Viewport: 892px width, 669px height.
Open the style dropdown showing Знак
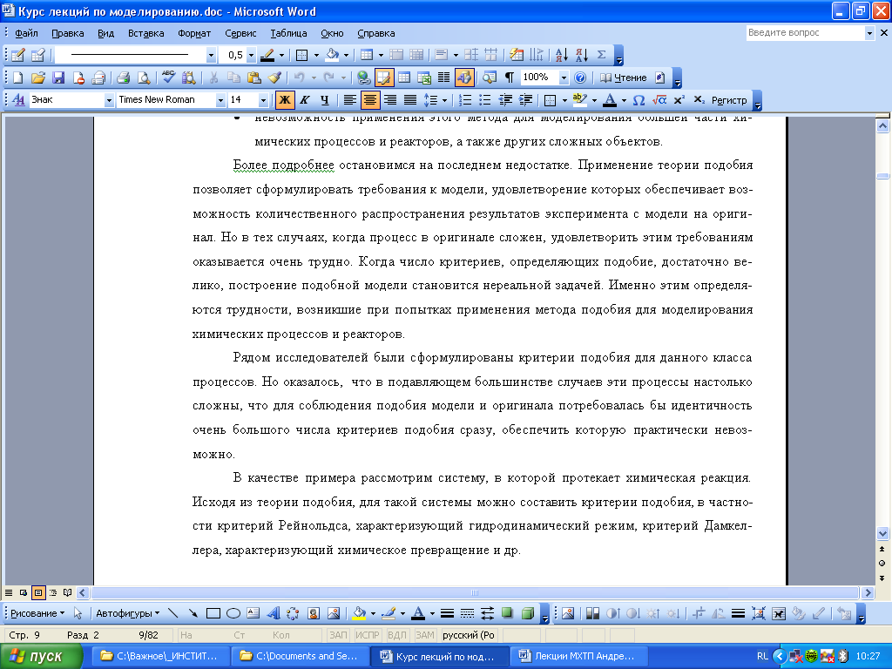pyautogui.click(x=109, y=100)
